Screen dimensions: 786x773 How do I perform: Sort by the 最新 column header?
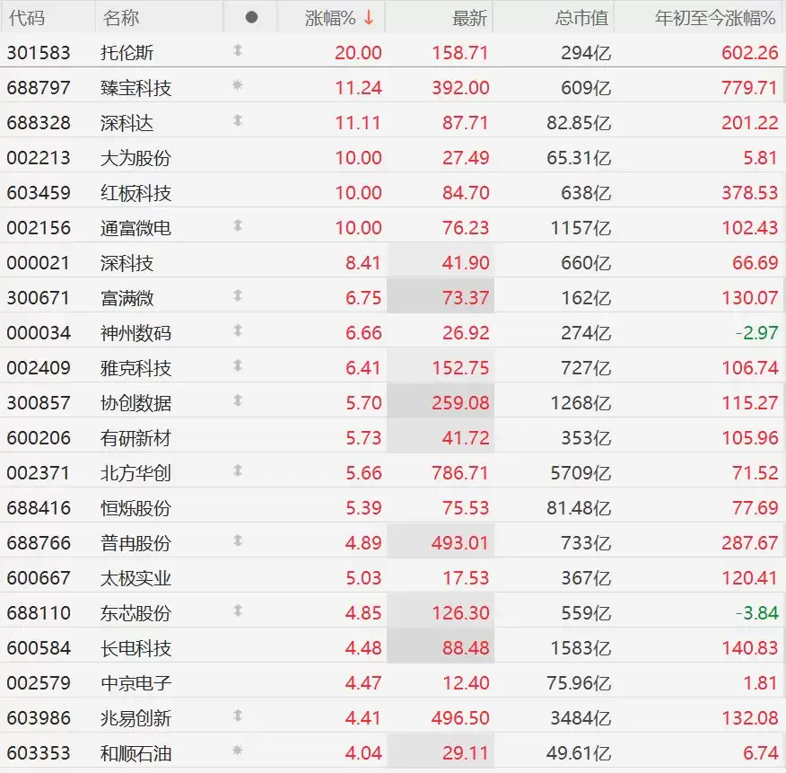(x=469, y=19)
